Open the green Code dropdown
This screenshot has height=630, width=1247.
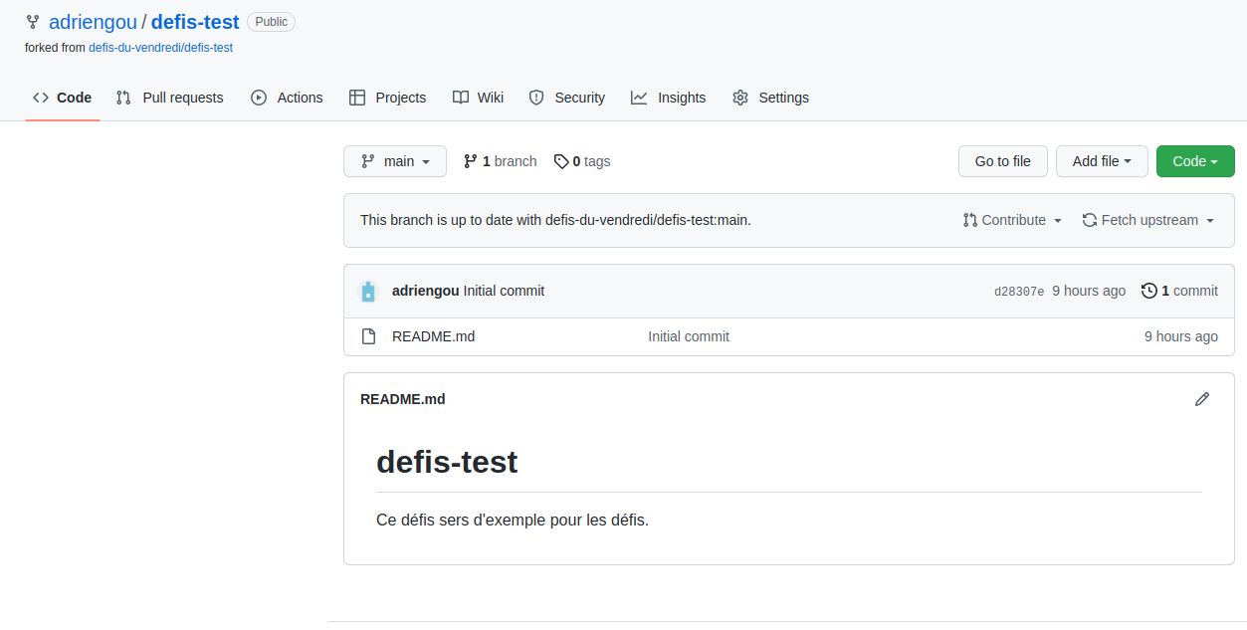1195,161
